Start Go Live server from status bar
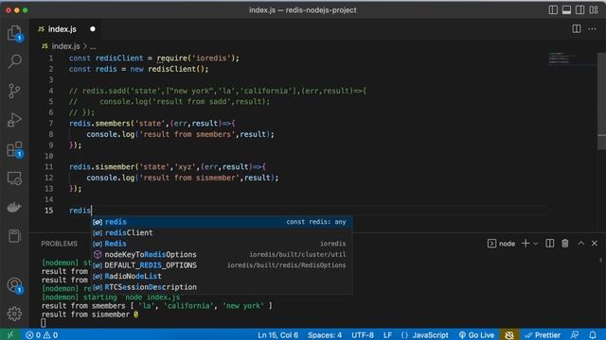The image size is (606, 340). pyautogui.click(x=476, y=335)
